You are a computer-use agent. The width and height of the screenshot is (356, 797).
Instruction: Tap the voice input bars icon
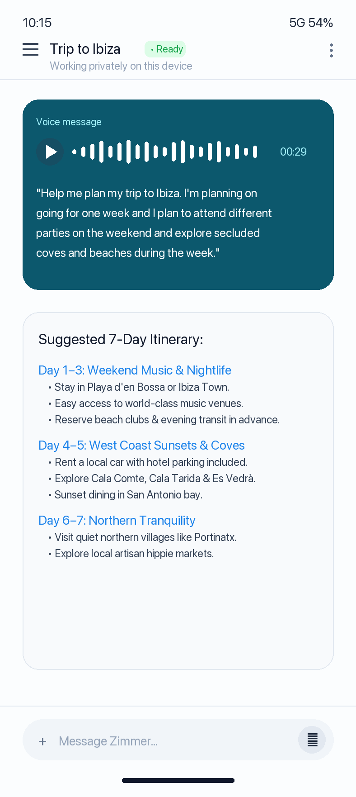312,740
